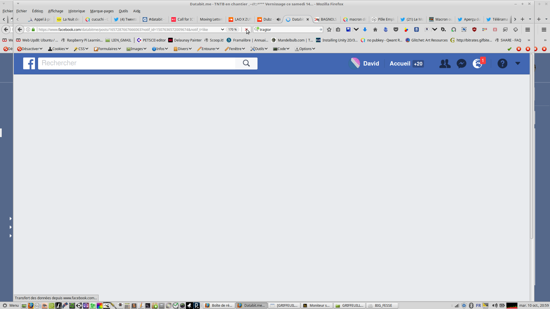Click the Facebook help question mark
Viewport: 550px width, 309px height.
coord(502,64)
